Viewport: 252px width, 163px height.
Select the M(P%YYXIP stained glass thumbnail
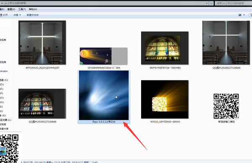[165, 48]
